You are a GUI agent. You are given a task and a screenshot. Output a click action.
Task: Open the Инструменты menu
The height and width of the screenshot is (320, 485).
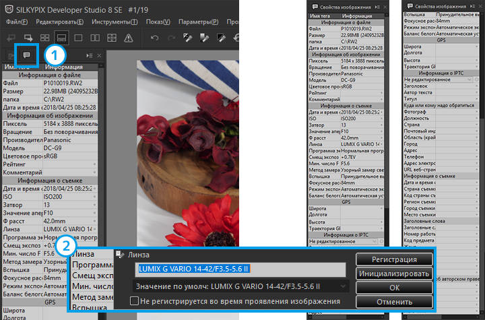(x=115, y=22)
